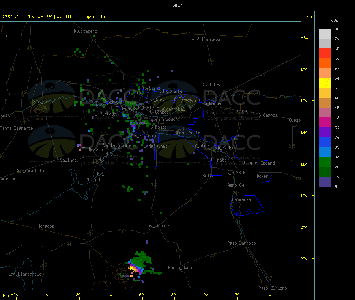Select the white 80 dBZ legend swatch
355x300 pixels.
[x=325, y=34]
